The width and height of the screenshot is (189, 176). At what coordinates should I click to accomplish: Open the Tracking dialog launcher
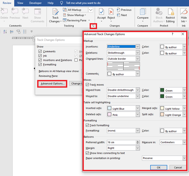93,26
